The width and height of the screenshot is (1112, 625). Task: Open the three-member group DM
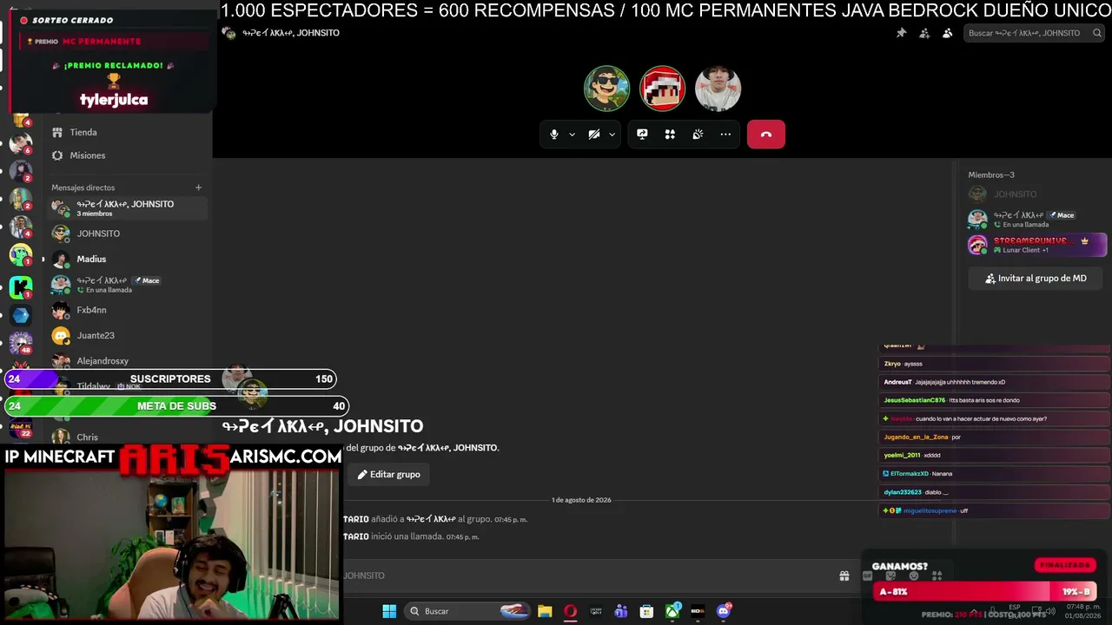point(128,208)
